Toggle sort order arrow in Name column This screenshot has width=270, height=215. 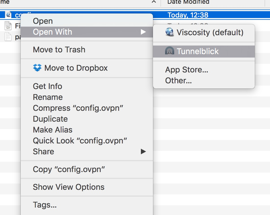click(x=154, y=2)
